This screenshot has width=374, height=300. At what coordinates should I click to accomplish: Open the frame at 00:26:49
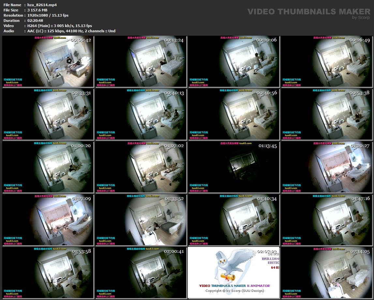327,62
